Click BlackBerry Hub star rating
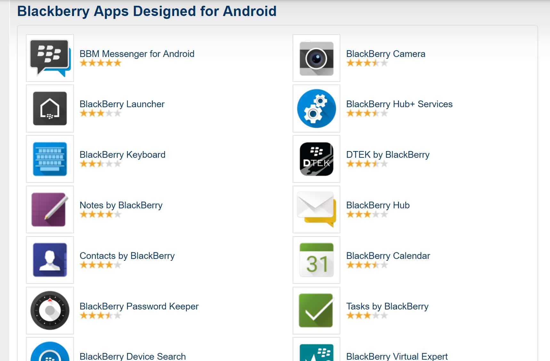550x361 pixels. [x=367, y=214]
